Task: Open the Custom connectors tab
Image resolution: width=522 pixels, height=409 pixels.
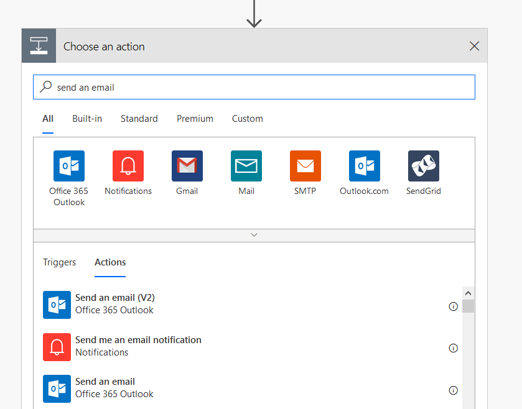Action: [248, 119]
